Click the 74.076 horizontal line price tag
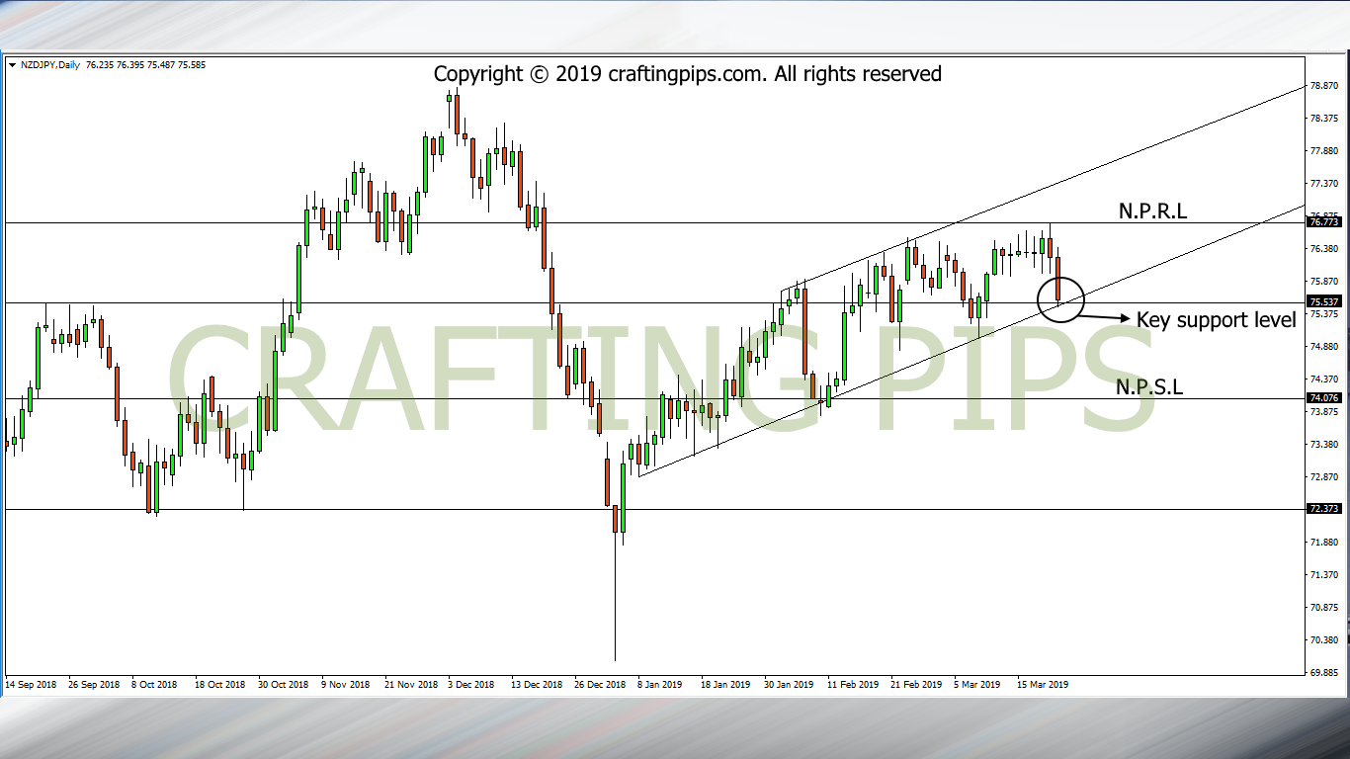Image resolution: width=1350 pixels, height=759 pixels. (1322, 398)
